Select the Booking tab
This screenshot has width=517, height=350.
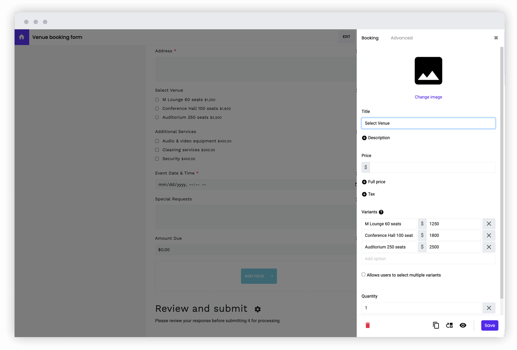tap(370, 38)
